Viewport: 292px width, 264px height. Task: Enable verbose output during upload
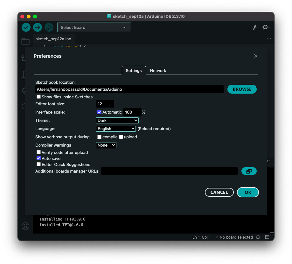(x=121, y=137)
